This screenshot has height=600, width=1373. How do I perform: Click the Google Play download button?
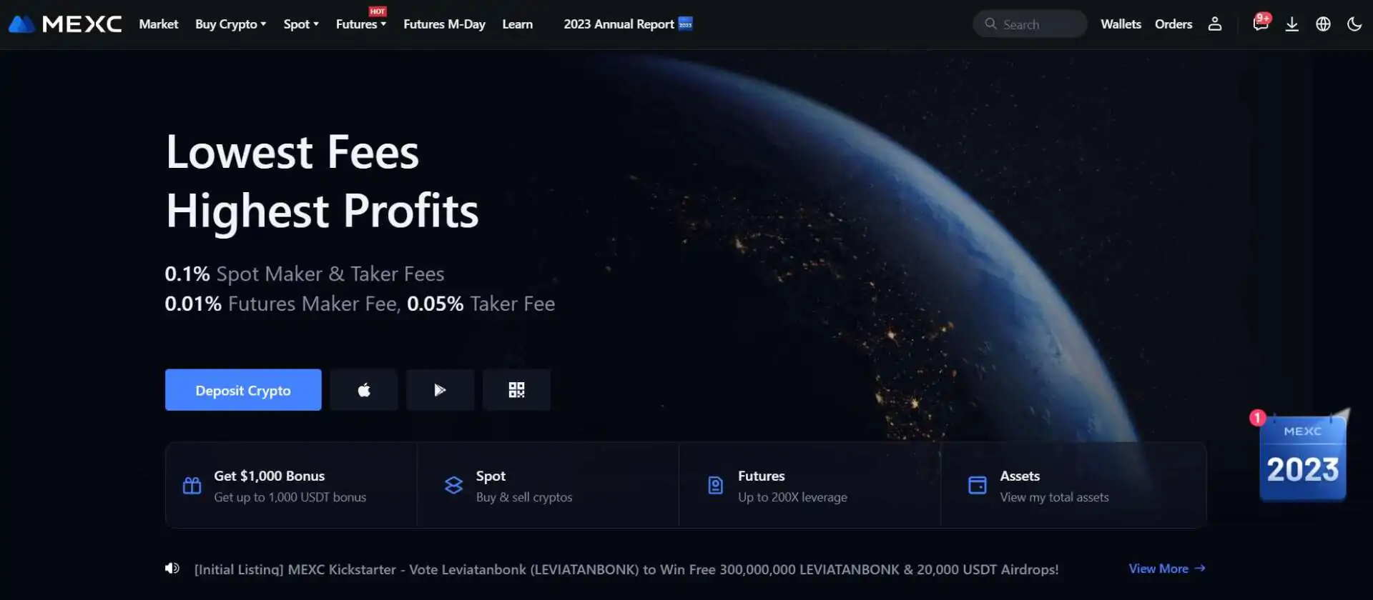441,390
